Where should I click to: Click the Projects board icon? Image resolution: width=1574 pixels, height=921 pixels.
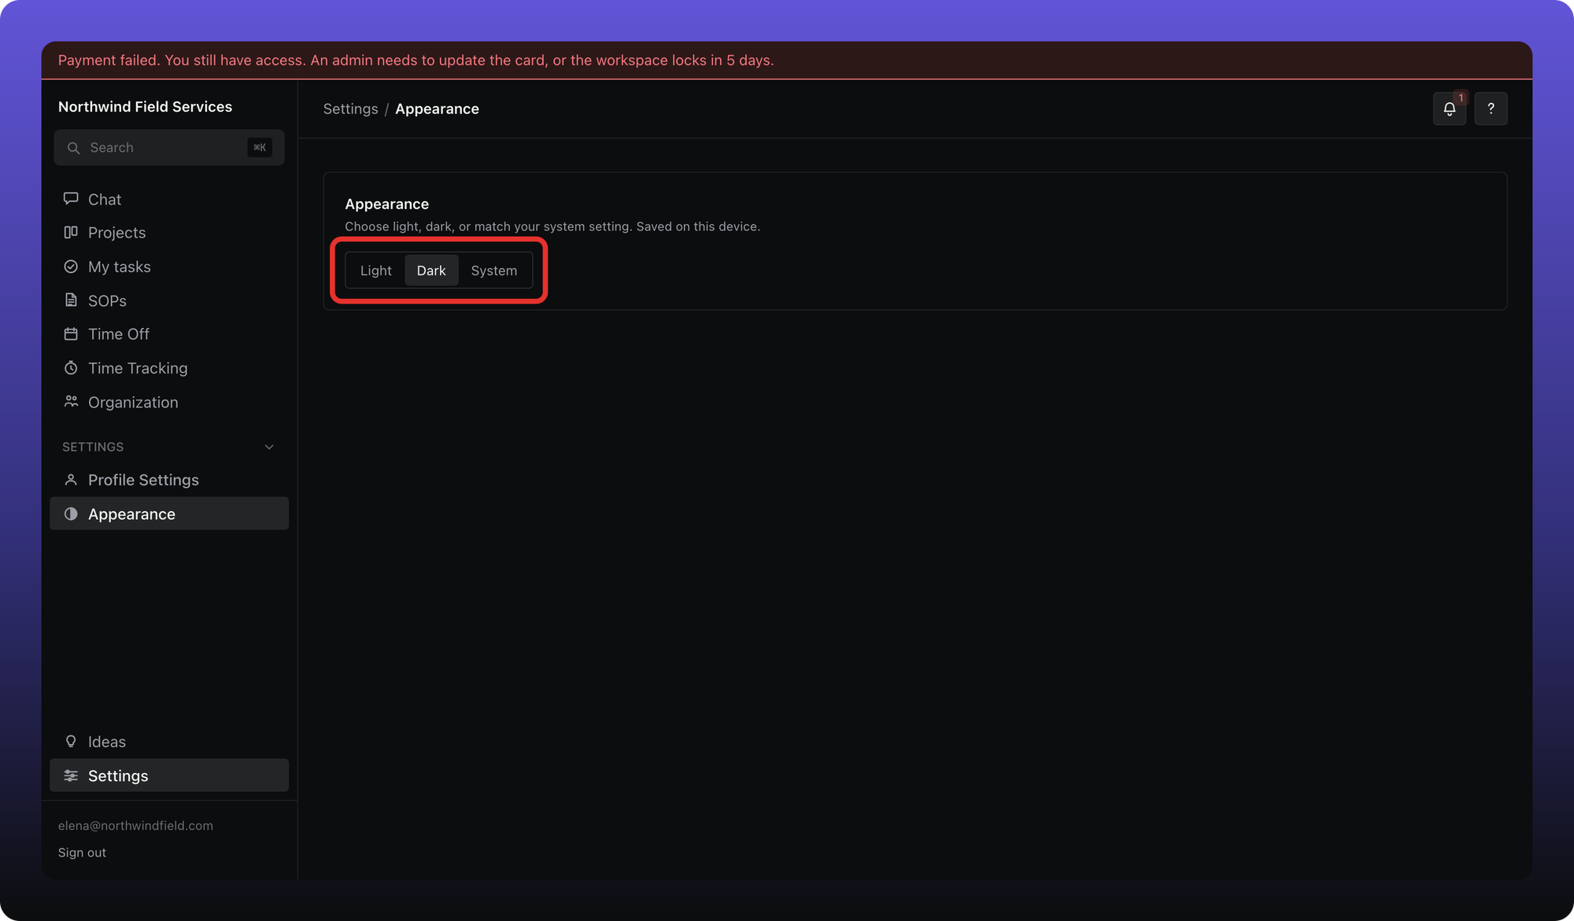71,233
